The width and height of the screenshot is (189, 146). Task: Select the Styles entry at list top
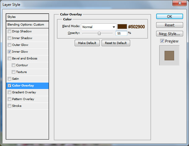pyautogui.click(x=28, y=17)
